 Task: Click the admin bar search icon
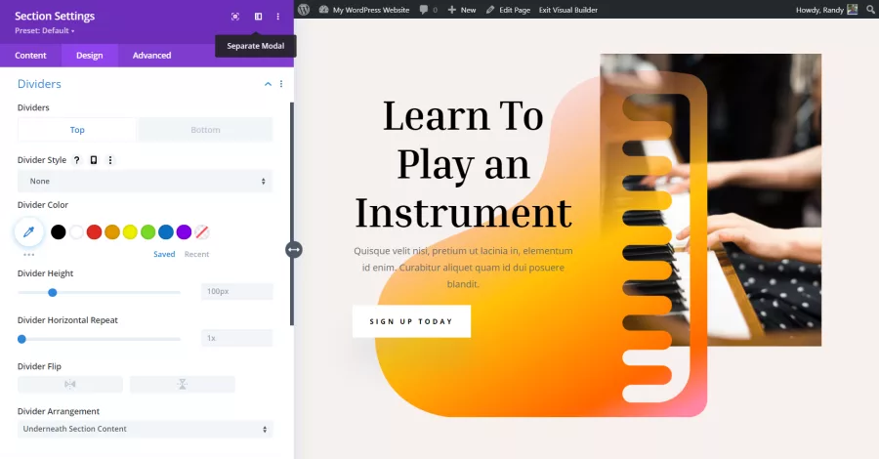click(872, 10)
